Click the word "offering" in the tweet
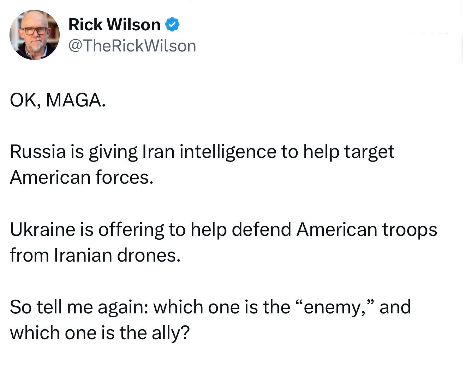This screenshot has width=466, height=367. pos(131,230)
